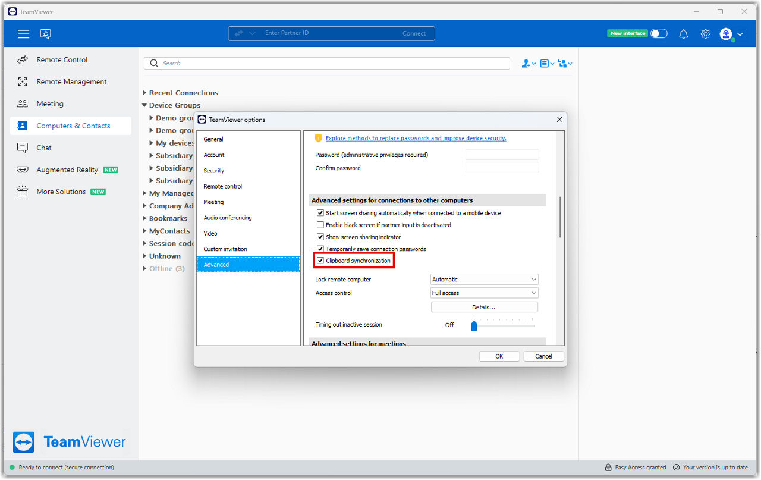Select Custom invitation options category
Screen dimensions: 761x480
248,249
